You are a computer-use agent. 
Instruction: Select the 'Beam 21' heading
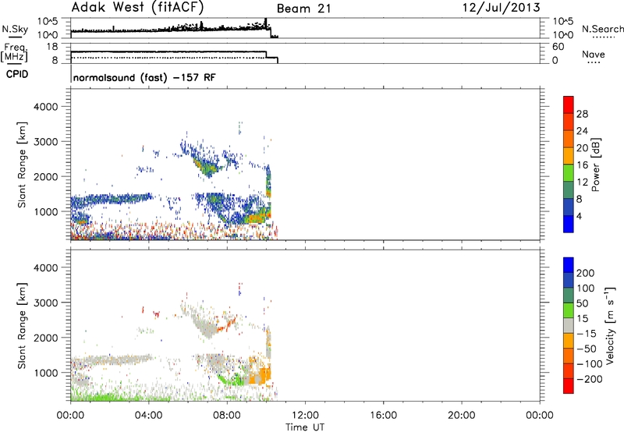click(304, 9)
